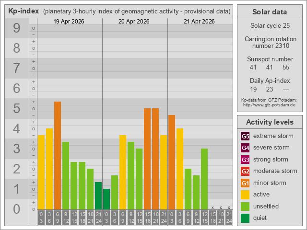This screenshot has height=230, width=307.
Task: Select the 20 Apr 2026 date header
Action: click(135, 22)
